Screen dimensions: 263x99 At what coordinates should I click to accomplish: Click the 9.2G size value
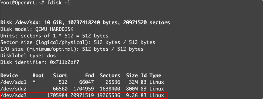click(132, 95)
